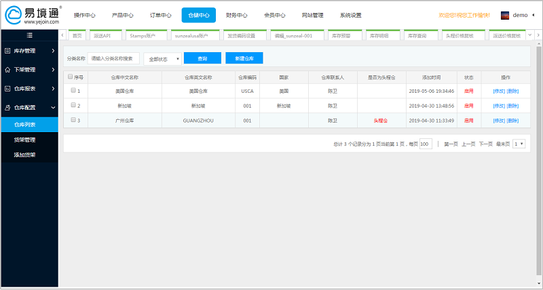Open 货架管理 in the sidebar
The height and width of the screenshot is (290, 543).
(25, 140)
